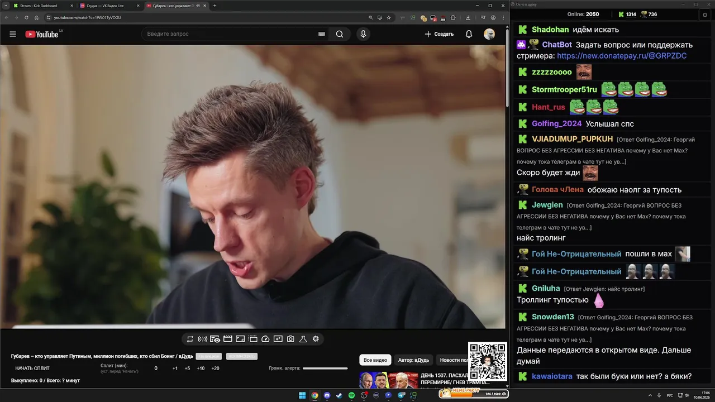Set split minutes to 0

tap(156, 368)
